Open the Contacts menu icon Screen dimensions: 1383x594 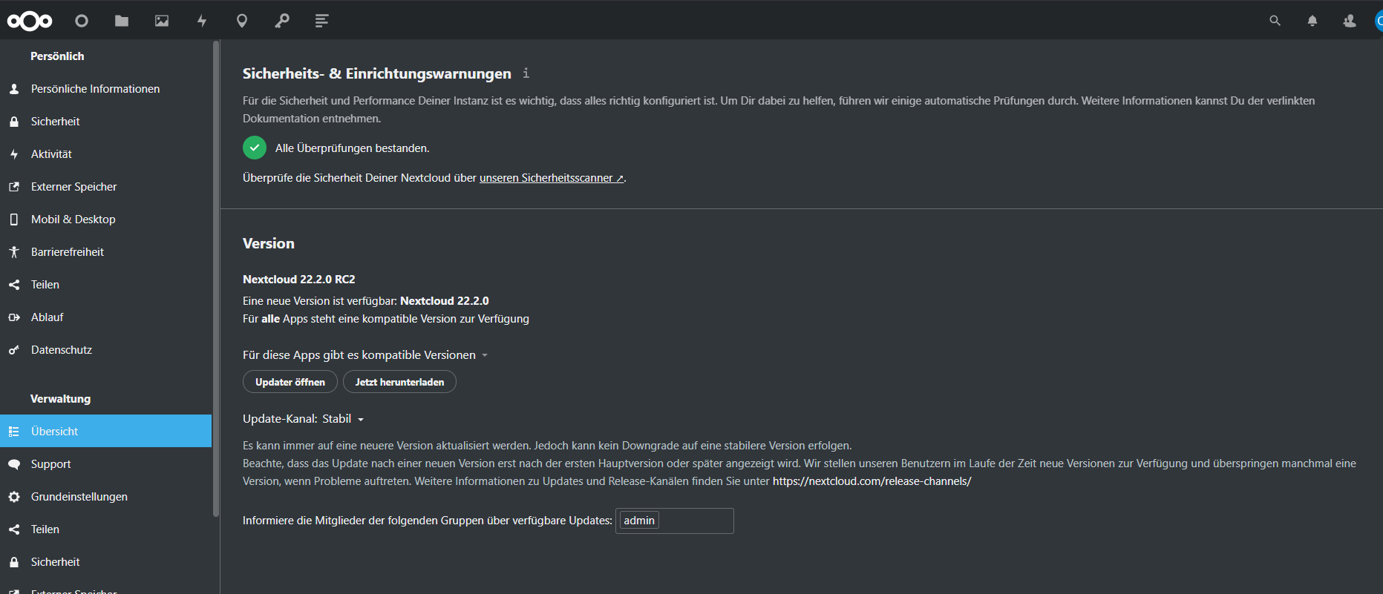click(x=1350, y=21)
